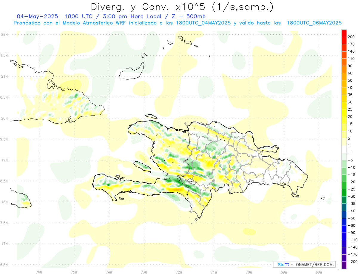
Task: Click the title "Diverg. y Conv. x10^5 (1/s,somb.)"
Action: pyautogui.click(x=182, y=7)
